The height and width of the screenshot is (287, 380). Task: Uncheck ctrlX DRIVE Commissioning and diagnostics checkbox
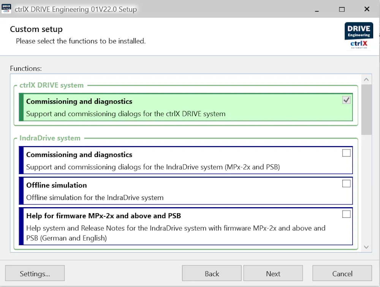click(346, 100)
